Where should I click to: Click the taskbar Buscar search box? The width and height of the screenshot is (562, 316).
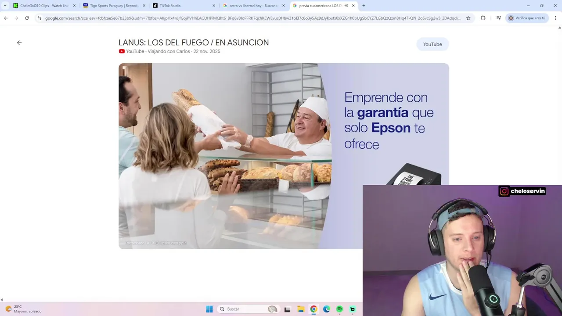tap(249, 309)
